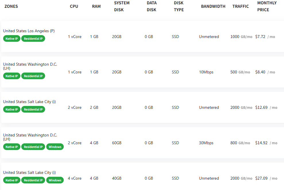Click 500 GB/mo traffic value

(x=240, y=72)
